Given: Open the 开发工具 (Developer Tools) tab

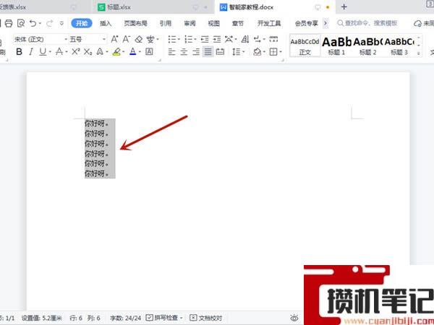Looking at the screenshot, I should tap(269, 24).
